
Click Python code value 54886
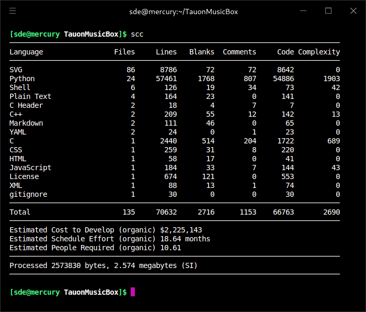pos(283,79)
